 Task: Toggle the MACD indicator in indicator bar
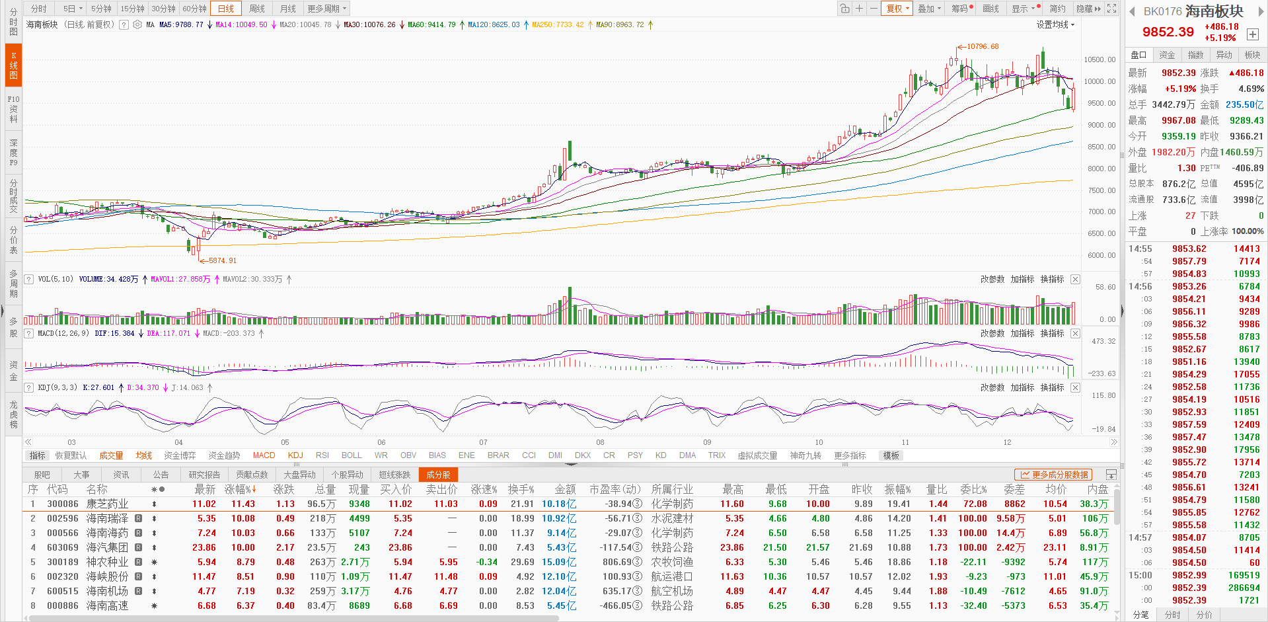[264, 455]
